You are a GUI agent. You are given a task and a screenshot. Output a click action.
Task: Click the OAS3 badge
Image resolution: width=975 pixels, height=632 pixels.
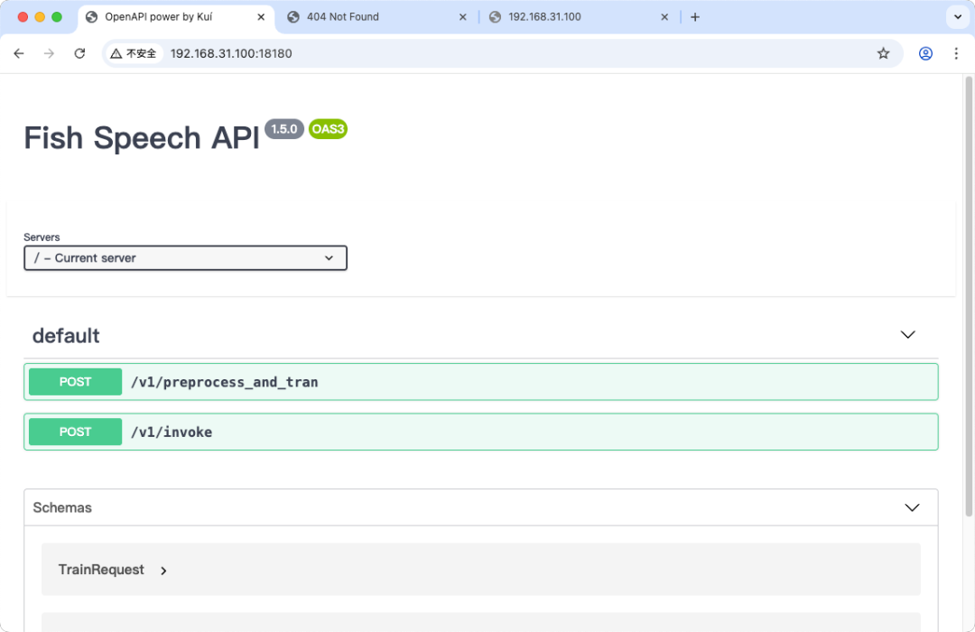pos(328,129)
